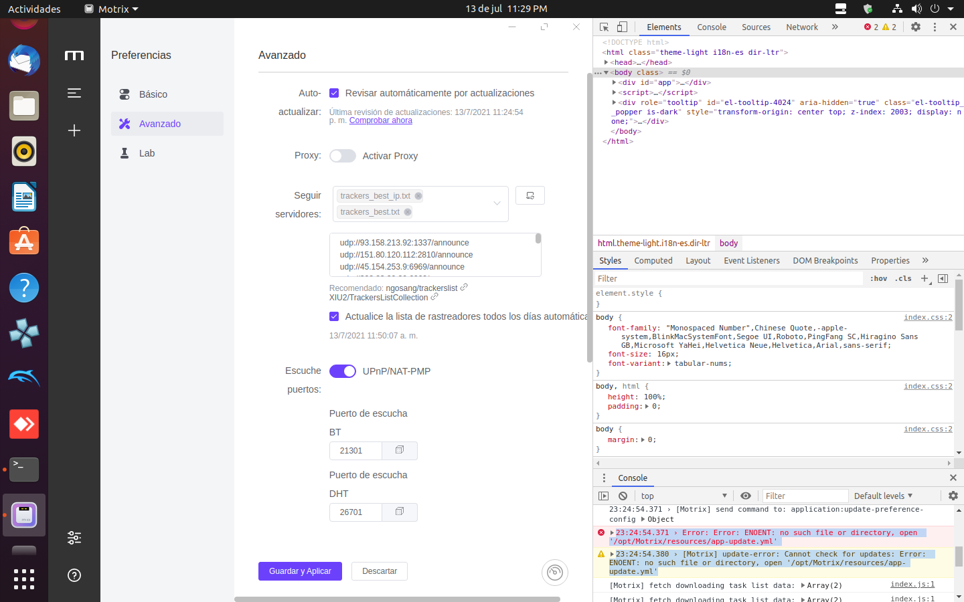The width and height of the screenshot is (964, 602).
Task: Click the Descartar button
Action: [x=380, y=571]
